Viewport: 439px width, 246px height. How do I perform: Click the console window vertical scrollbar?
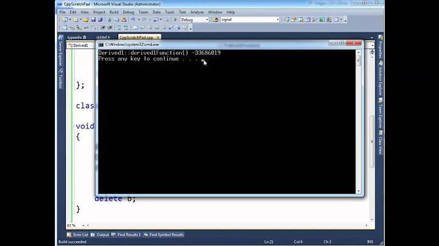click(359, 122)
